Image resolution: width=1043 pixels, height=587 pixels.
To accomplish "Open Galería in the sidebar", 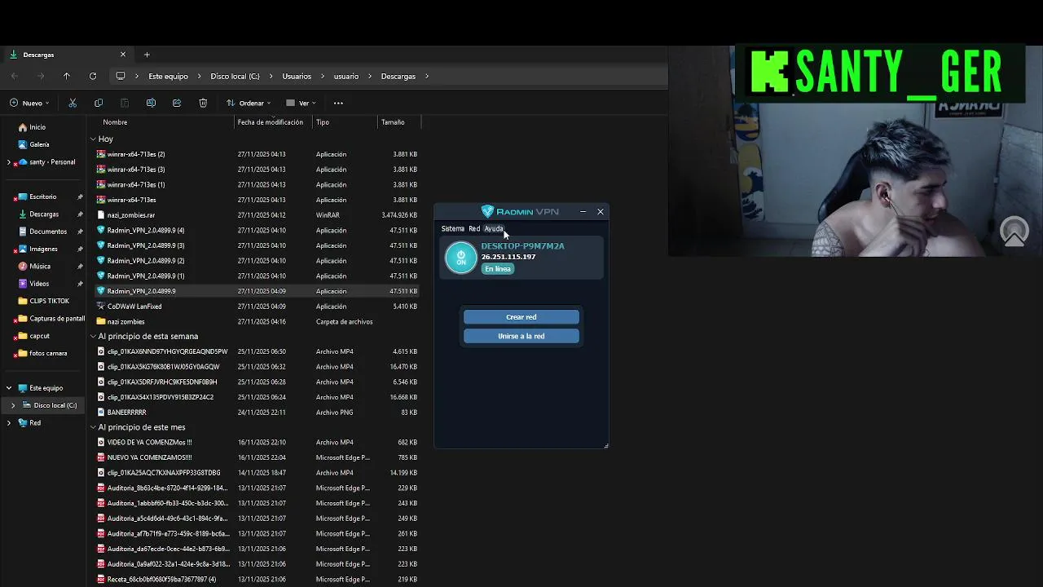I will (x=39, y=144).
